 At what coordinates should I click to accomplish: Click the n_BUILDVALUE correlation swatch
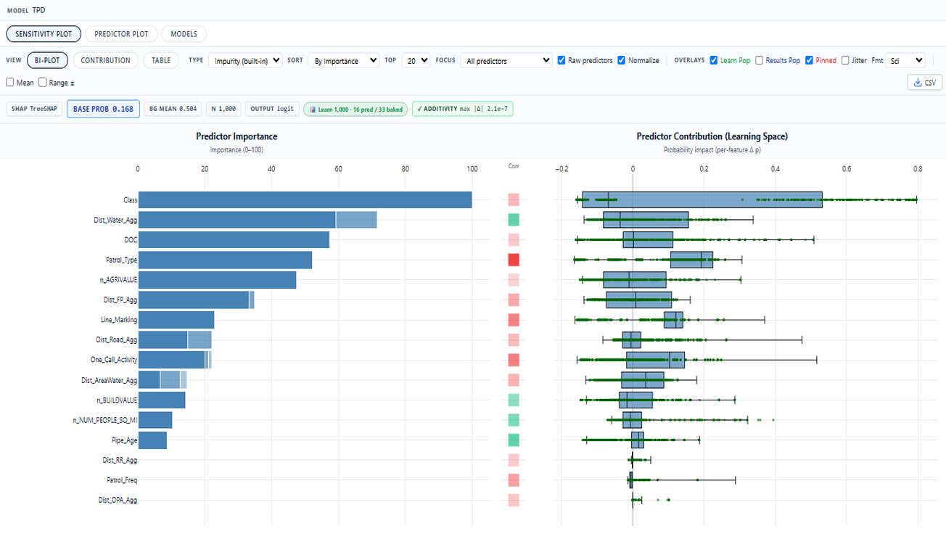[x=514, y=400]
